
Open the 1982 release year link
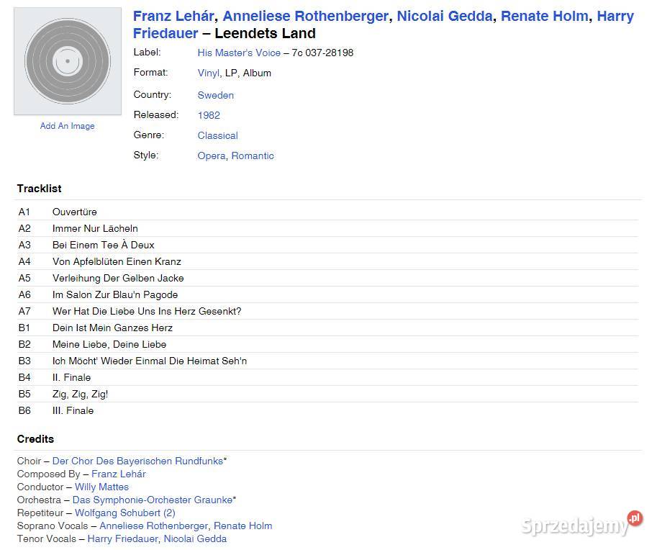coord(209,115)
